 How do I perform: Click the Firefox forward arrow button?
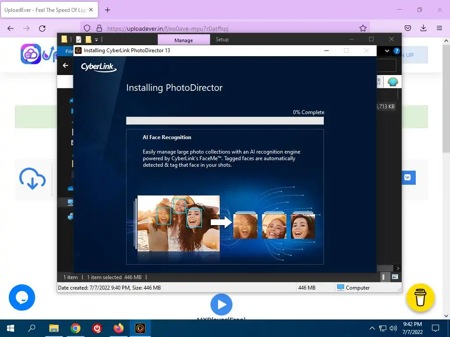[x=26, y=28]
